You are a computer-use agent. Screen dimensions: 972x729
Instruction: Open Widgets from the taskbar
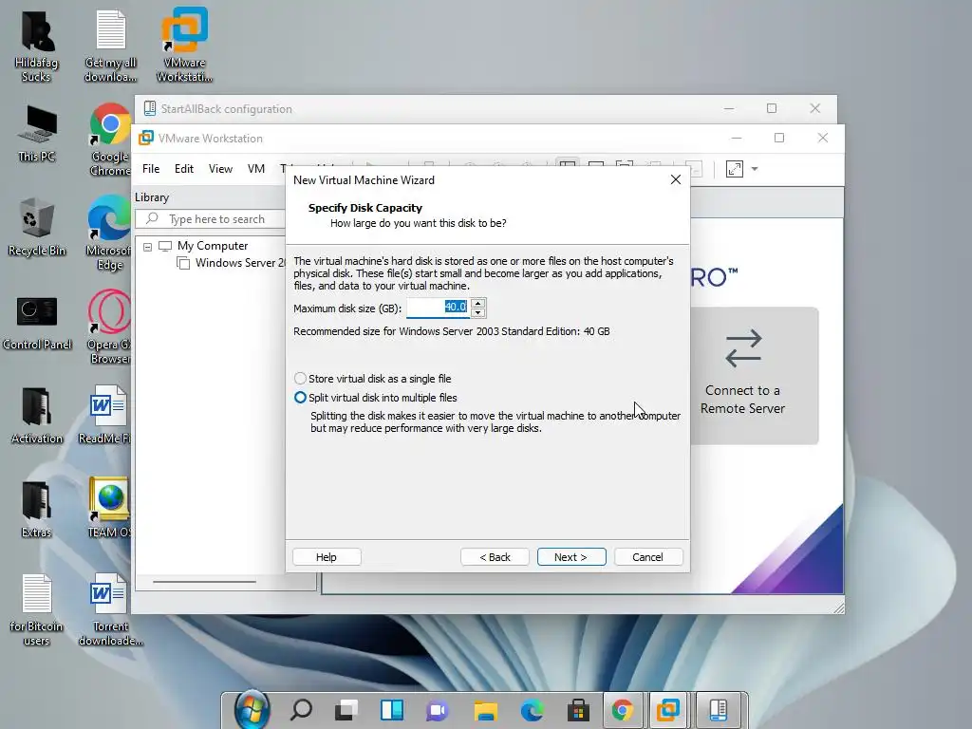(x=392, y=710)
